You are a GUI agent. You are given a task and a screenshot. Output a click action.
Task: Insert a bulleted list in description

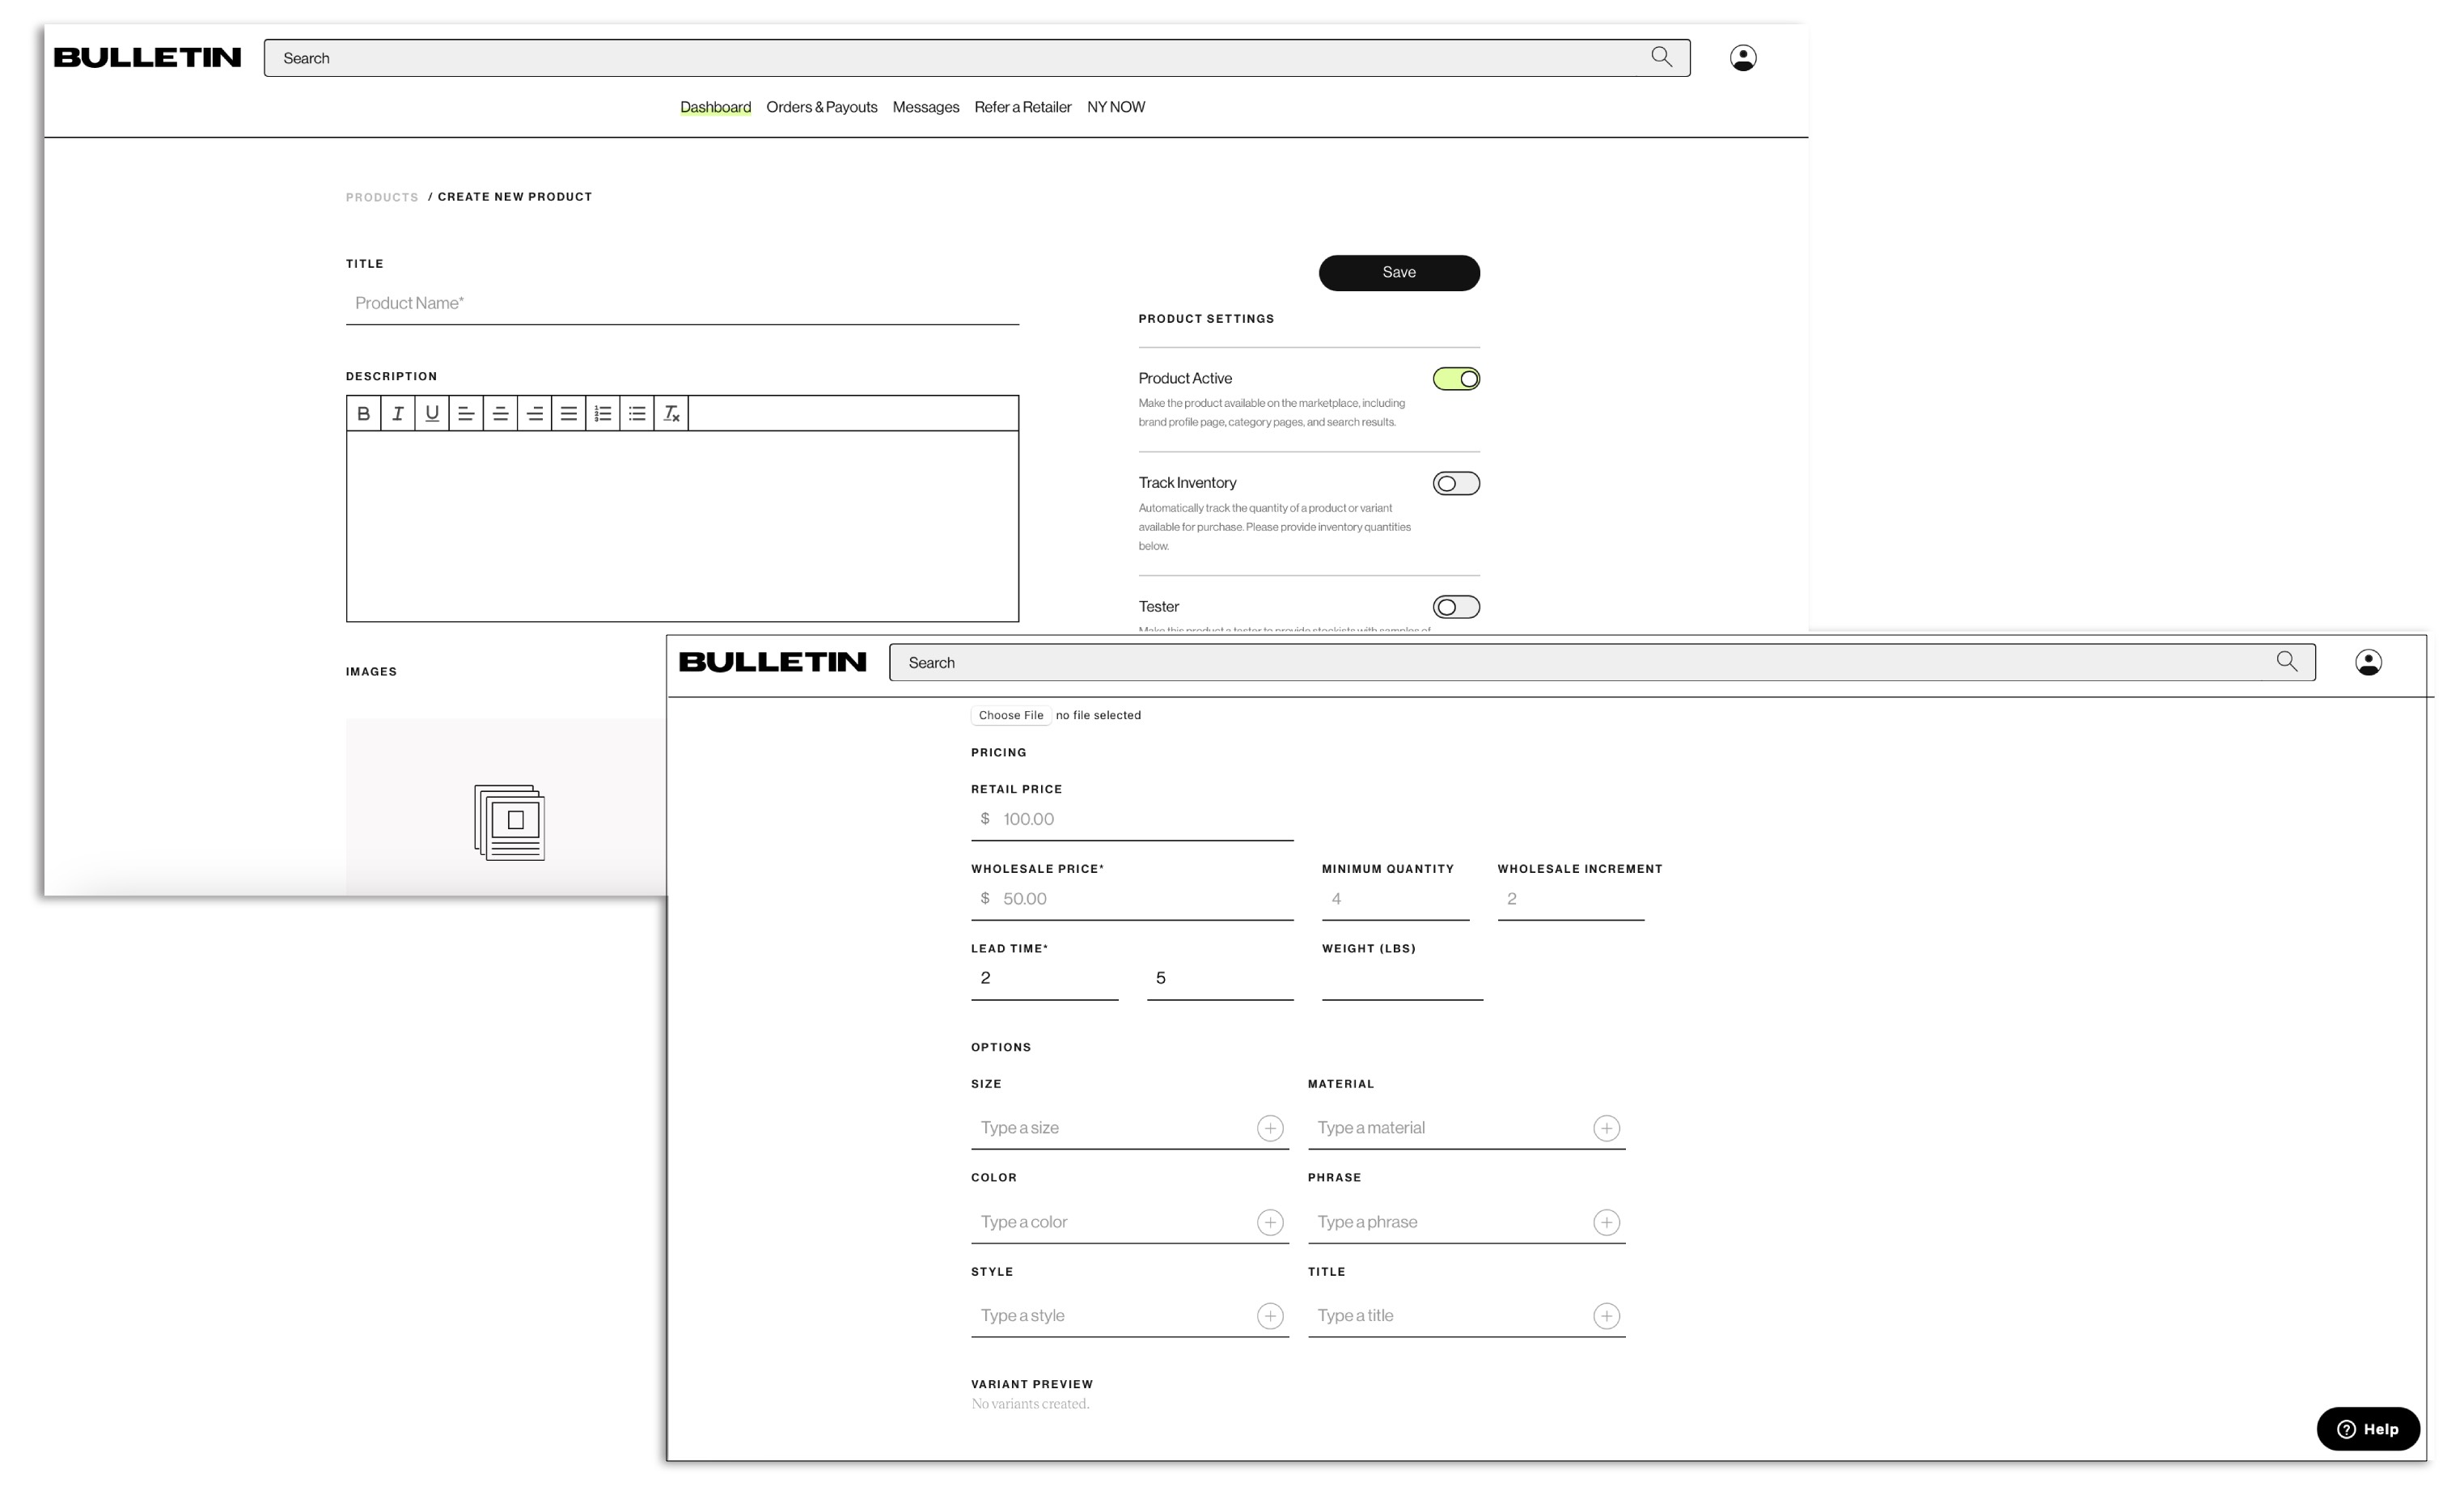coord(637,413)
